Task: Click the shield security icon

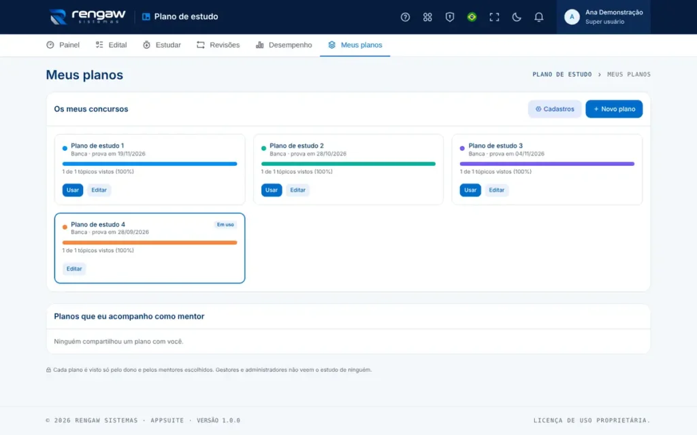Action: [449, 17]
